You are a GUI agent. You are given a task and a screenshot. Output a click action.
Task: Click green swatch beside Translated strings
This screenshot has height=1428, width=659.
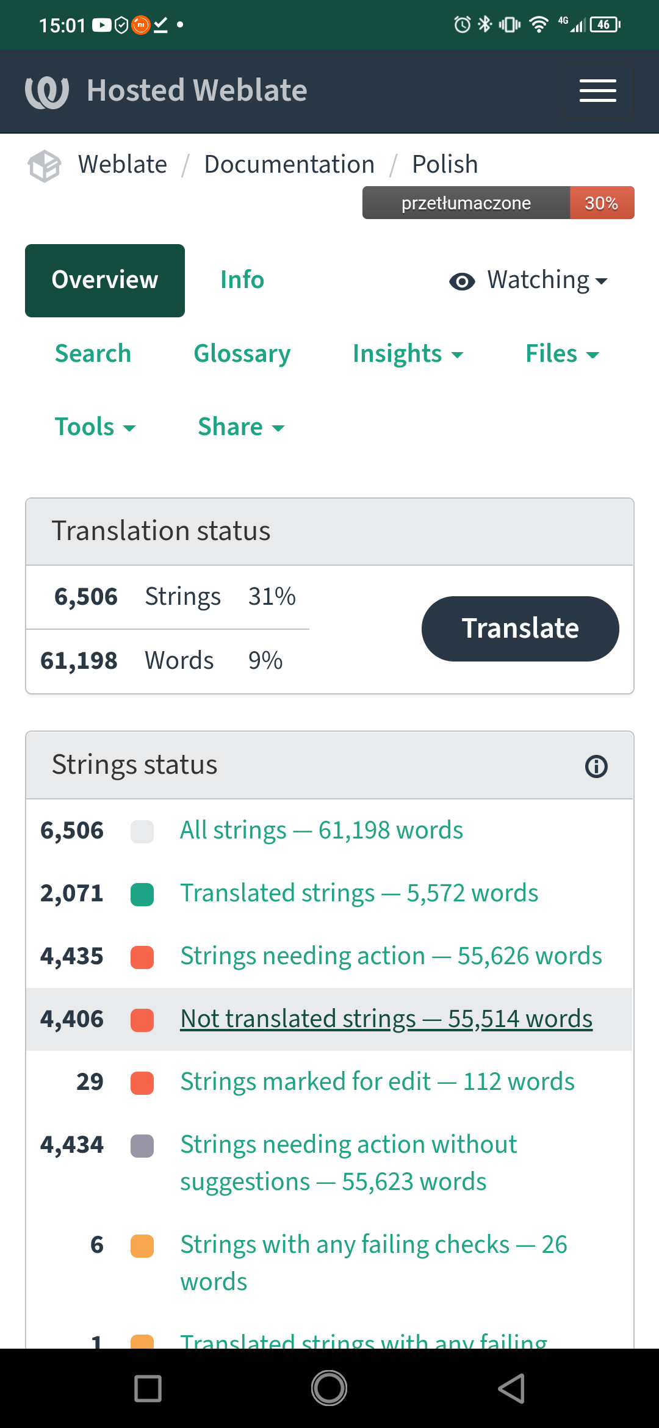142,895
